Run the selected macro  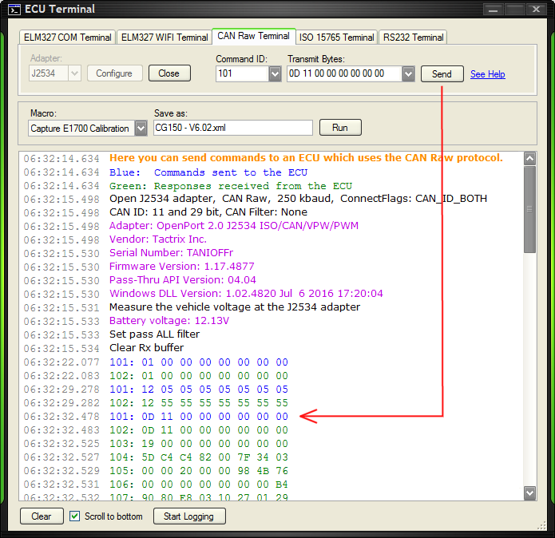click(x=340, y=128)
